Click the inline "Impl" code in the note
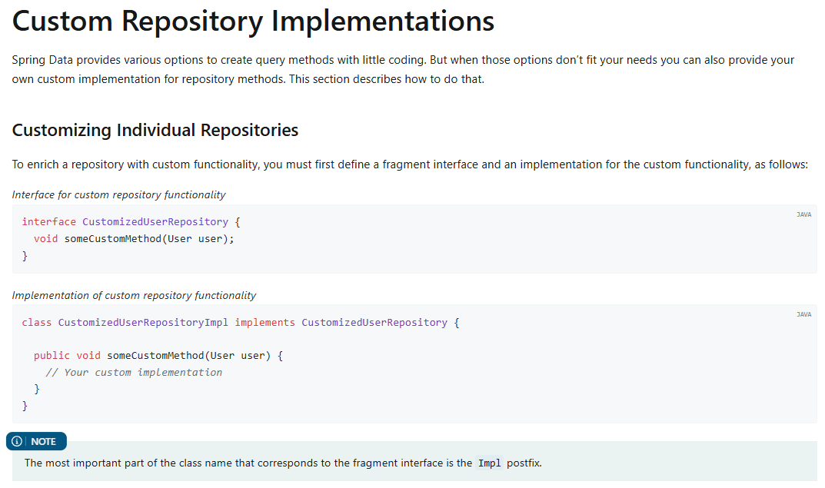 [489, 463]
